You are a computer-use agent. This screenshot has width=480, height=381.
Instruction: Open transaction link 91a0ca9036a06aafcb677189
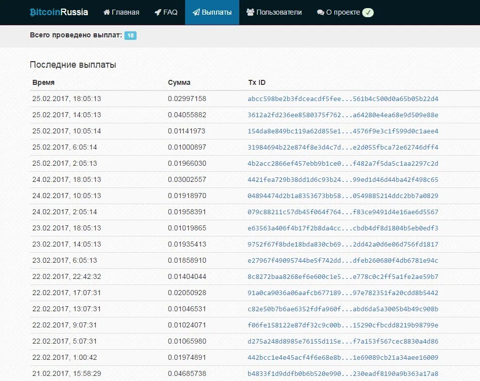pos(343,293)
